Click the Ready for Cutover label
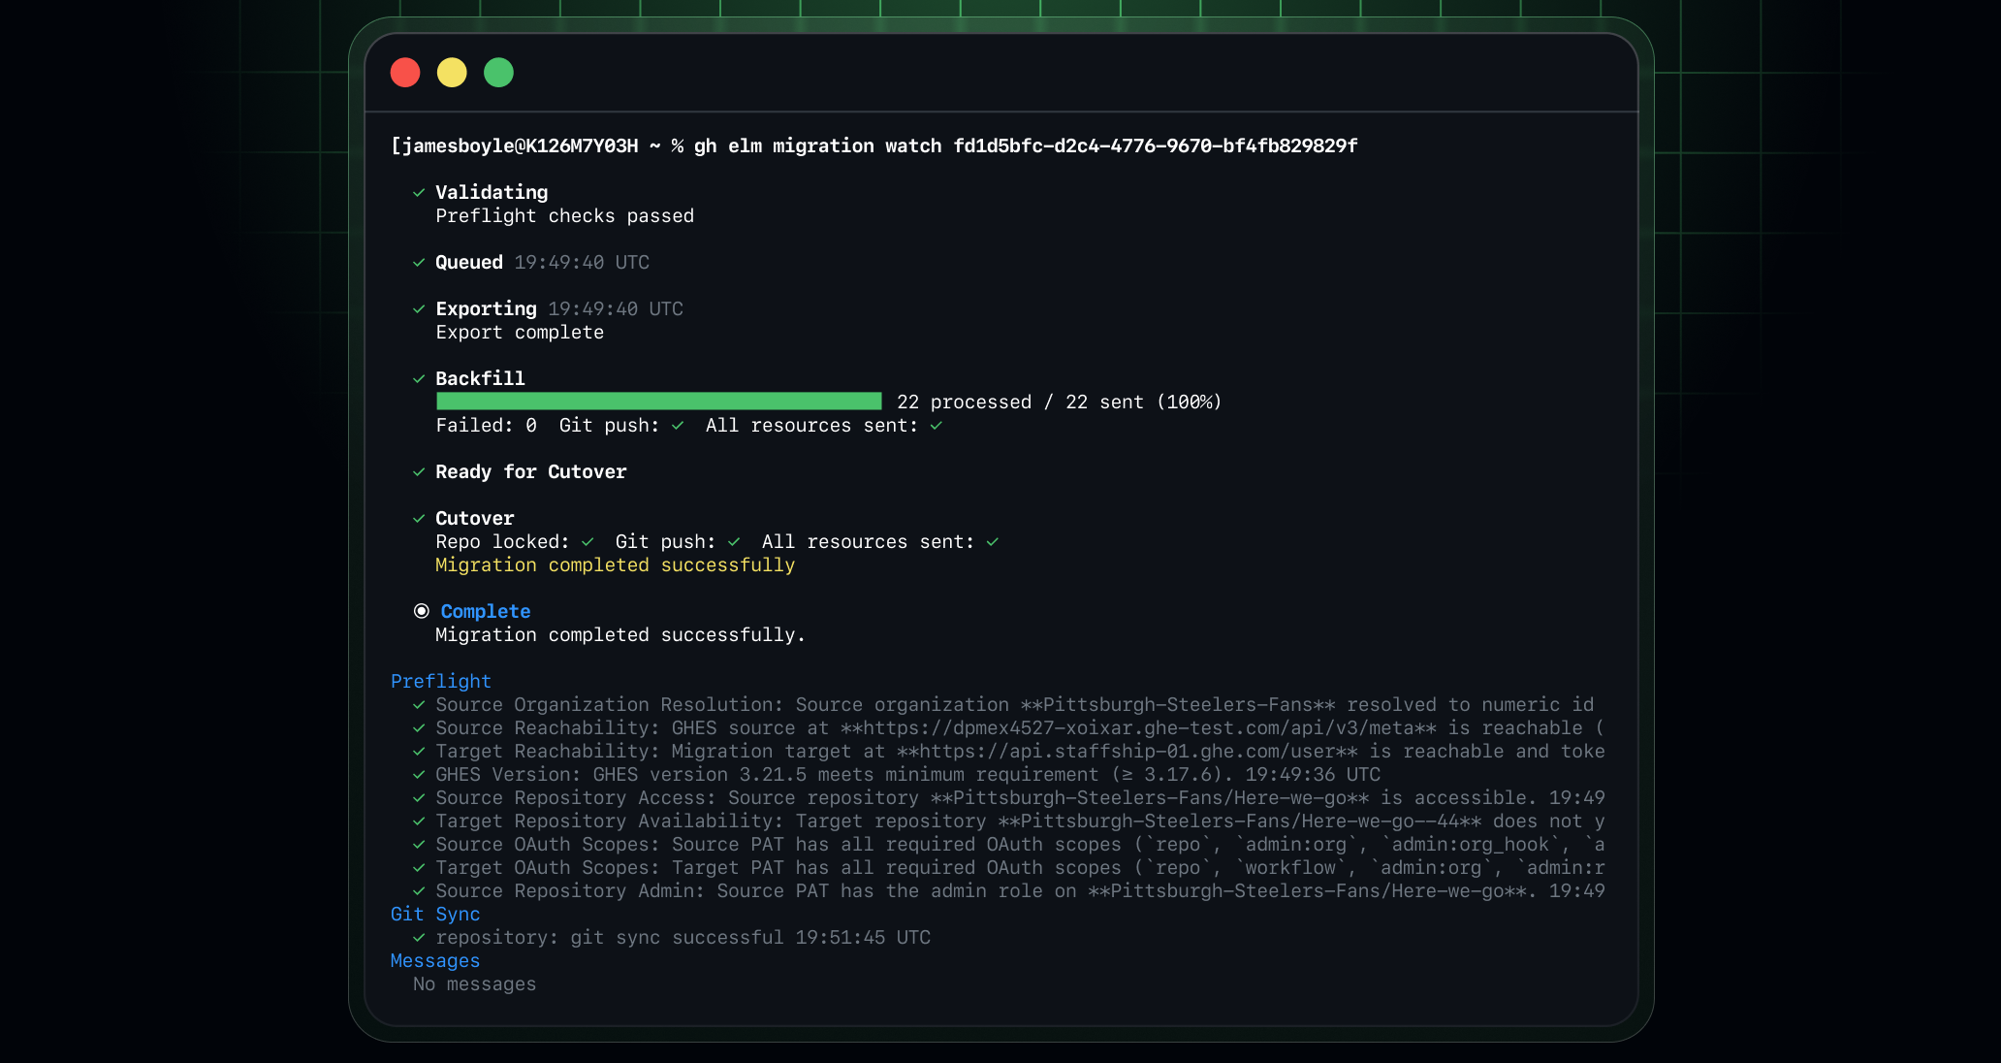Image resolution: width=2001 pixels, height=1063 pixels. [531, 472]
